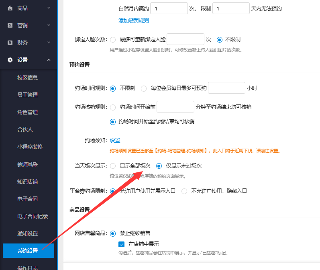Viewport: 320px width, 270px height.
Task: Click the 商品 shopping bag icon
Action: (x=10, y=8)
